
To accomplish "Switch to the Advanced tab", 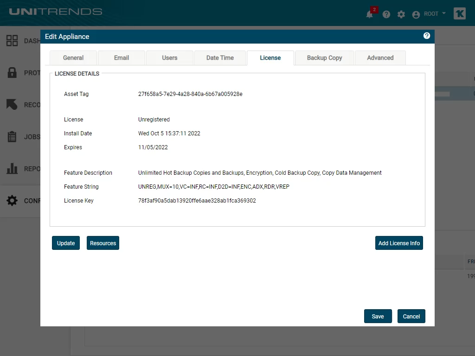I will click(380, 58).
